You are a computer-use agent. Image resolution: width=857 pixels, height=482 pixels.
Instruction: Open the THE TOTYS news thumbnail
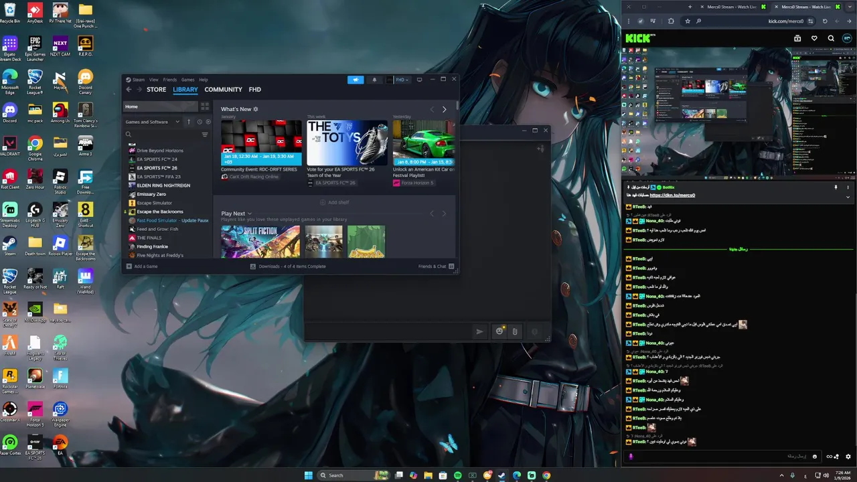pos(347,143)
